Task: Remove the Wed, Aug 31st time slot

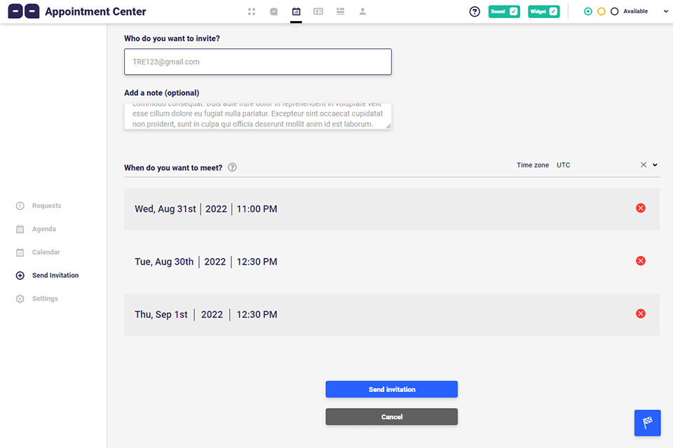Action: (640, 209)
